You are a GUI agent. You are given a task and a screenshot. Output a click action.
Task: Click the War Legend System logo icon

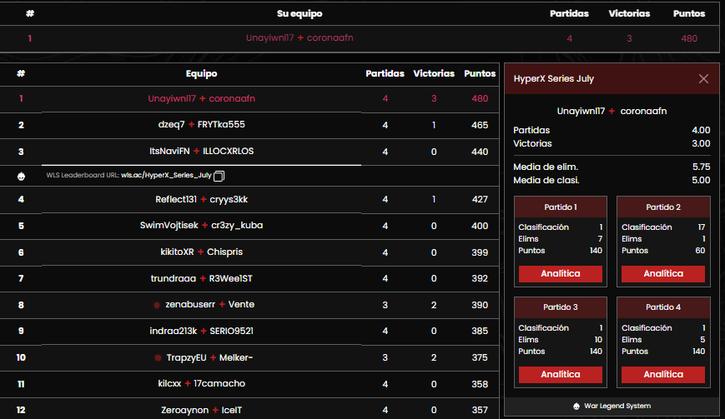(576, 406)
